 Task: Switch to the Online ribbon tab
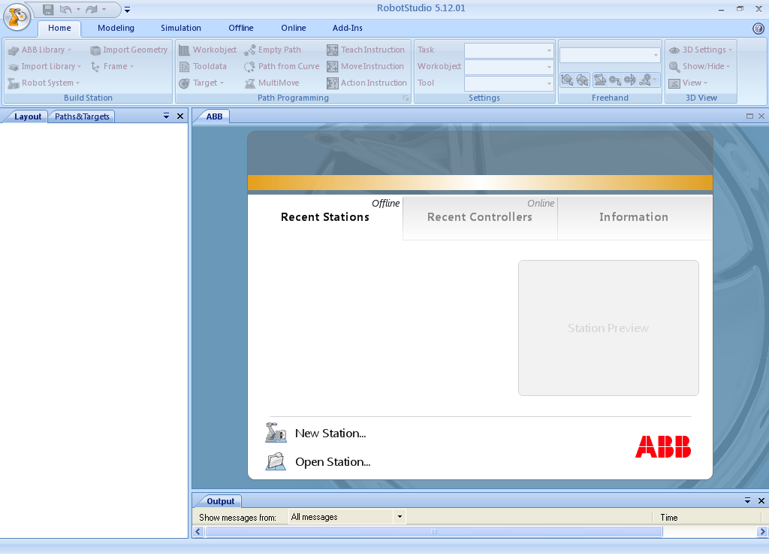tap(294, 28)
